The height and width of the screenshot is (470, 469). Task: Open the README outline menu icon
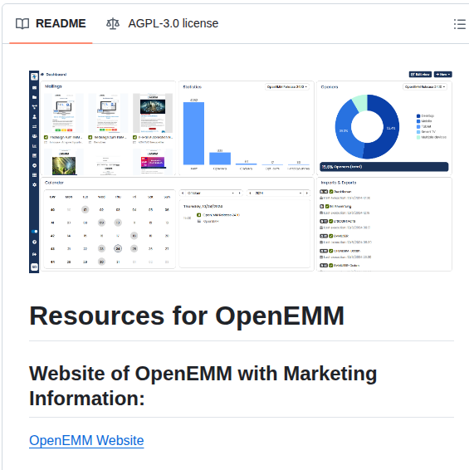coord(459,24)
